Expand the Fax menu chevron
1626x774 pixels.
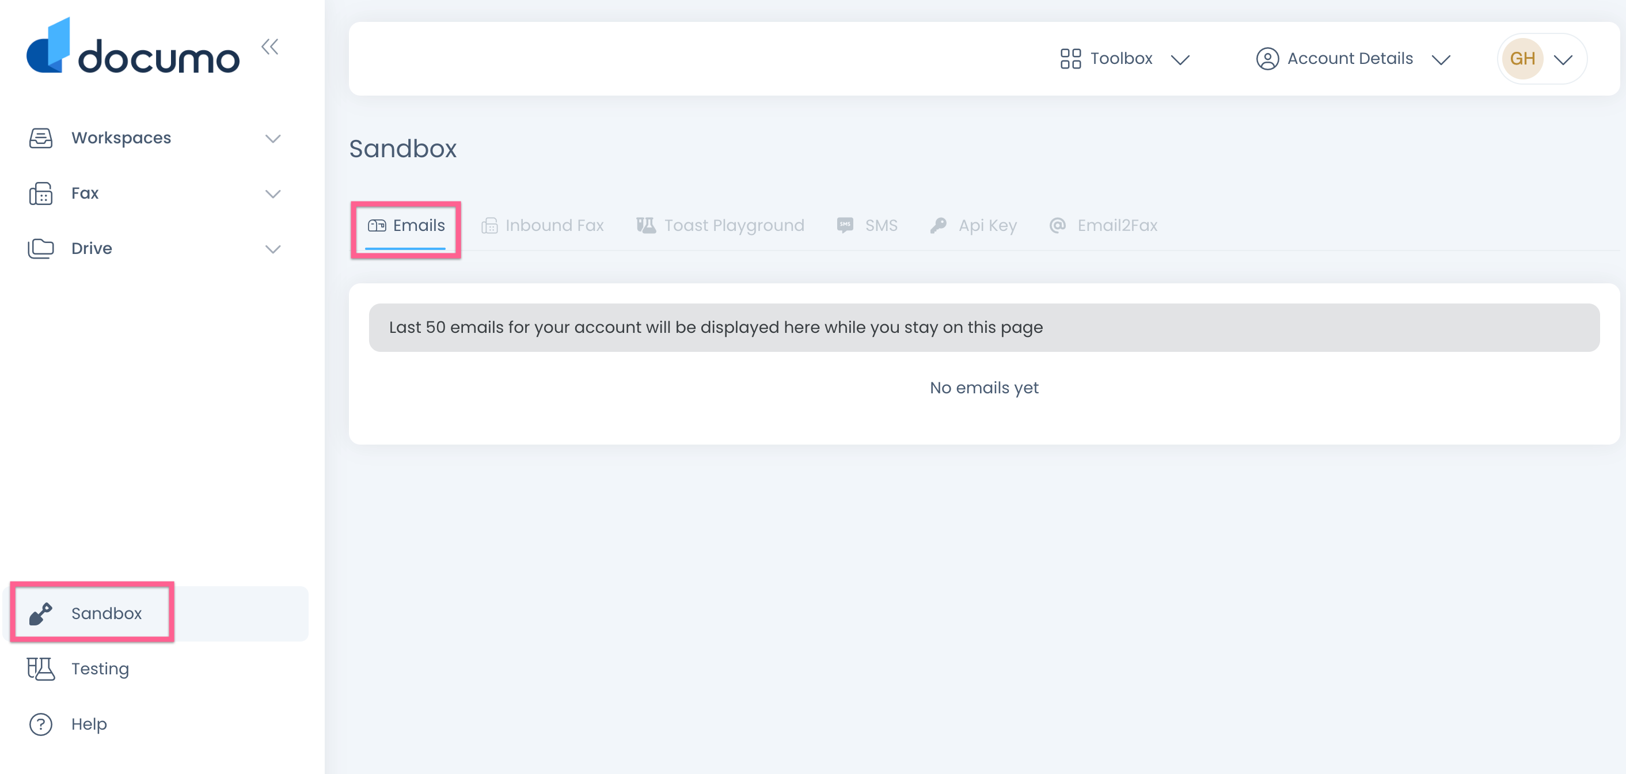(273, 194)
